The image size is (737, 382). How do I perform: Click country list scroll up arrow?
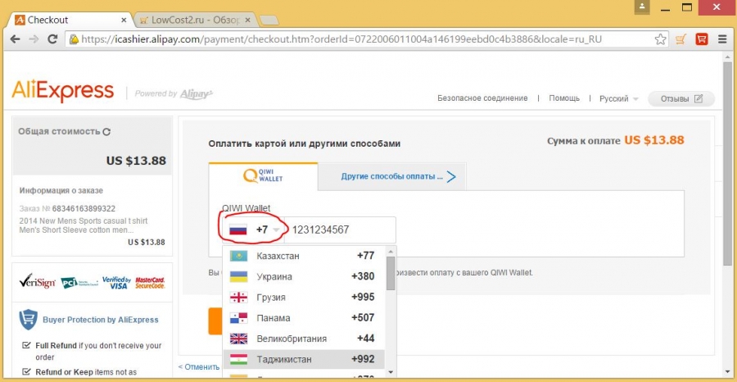[391, 251]
